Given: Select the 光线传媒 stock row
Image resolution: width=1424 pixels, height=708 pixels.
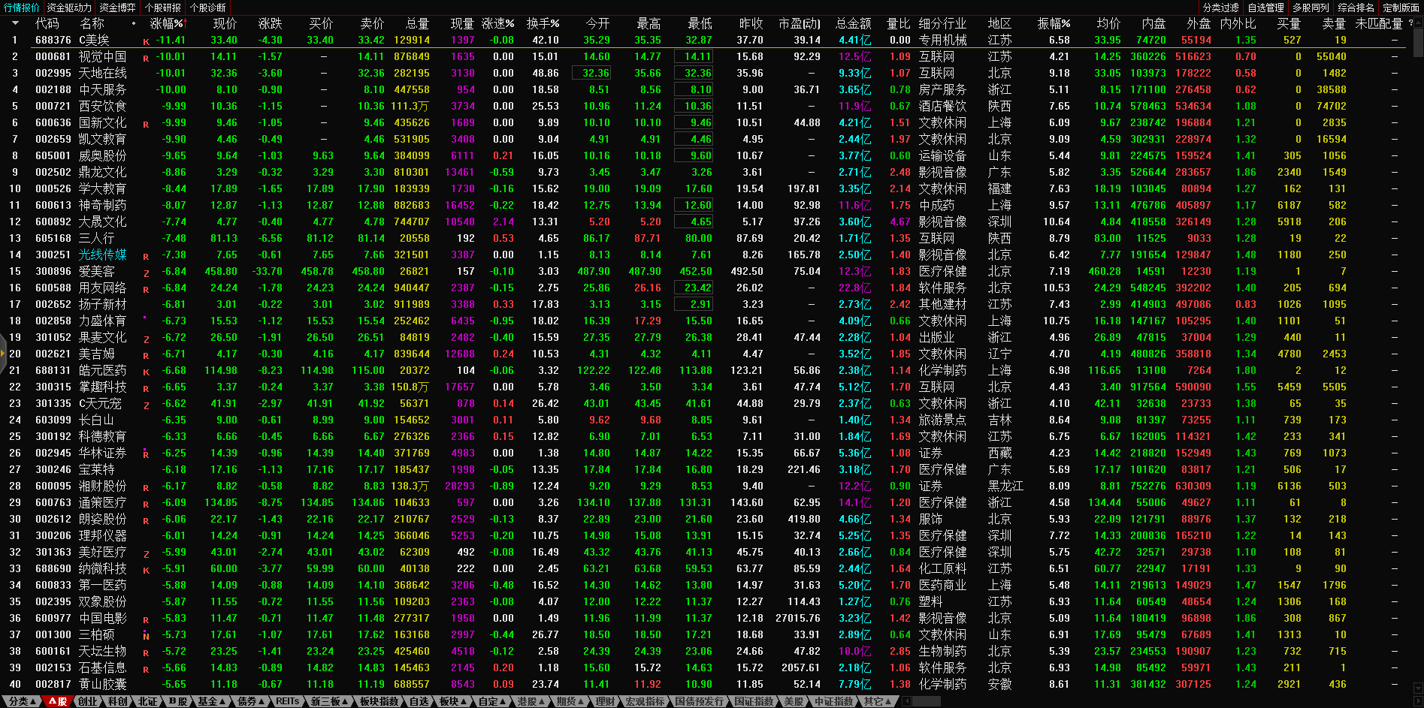Looking at the screenshot, I should [x=103, y=255].
